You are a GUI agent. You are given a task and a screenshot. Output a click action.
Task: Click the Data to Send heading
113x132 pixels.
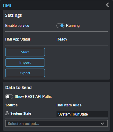pyautogui.click(x=18, y=87)
